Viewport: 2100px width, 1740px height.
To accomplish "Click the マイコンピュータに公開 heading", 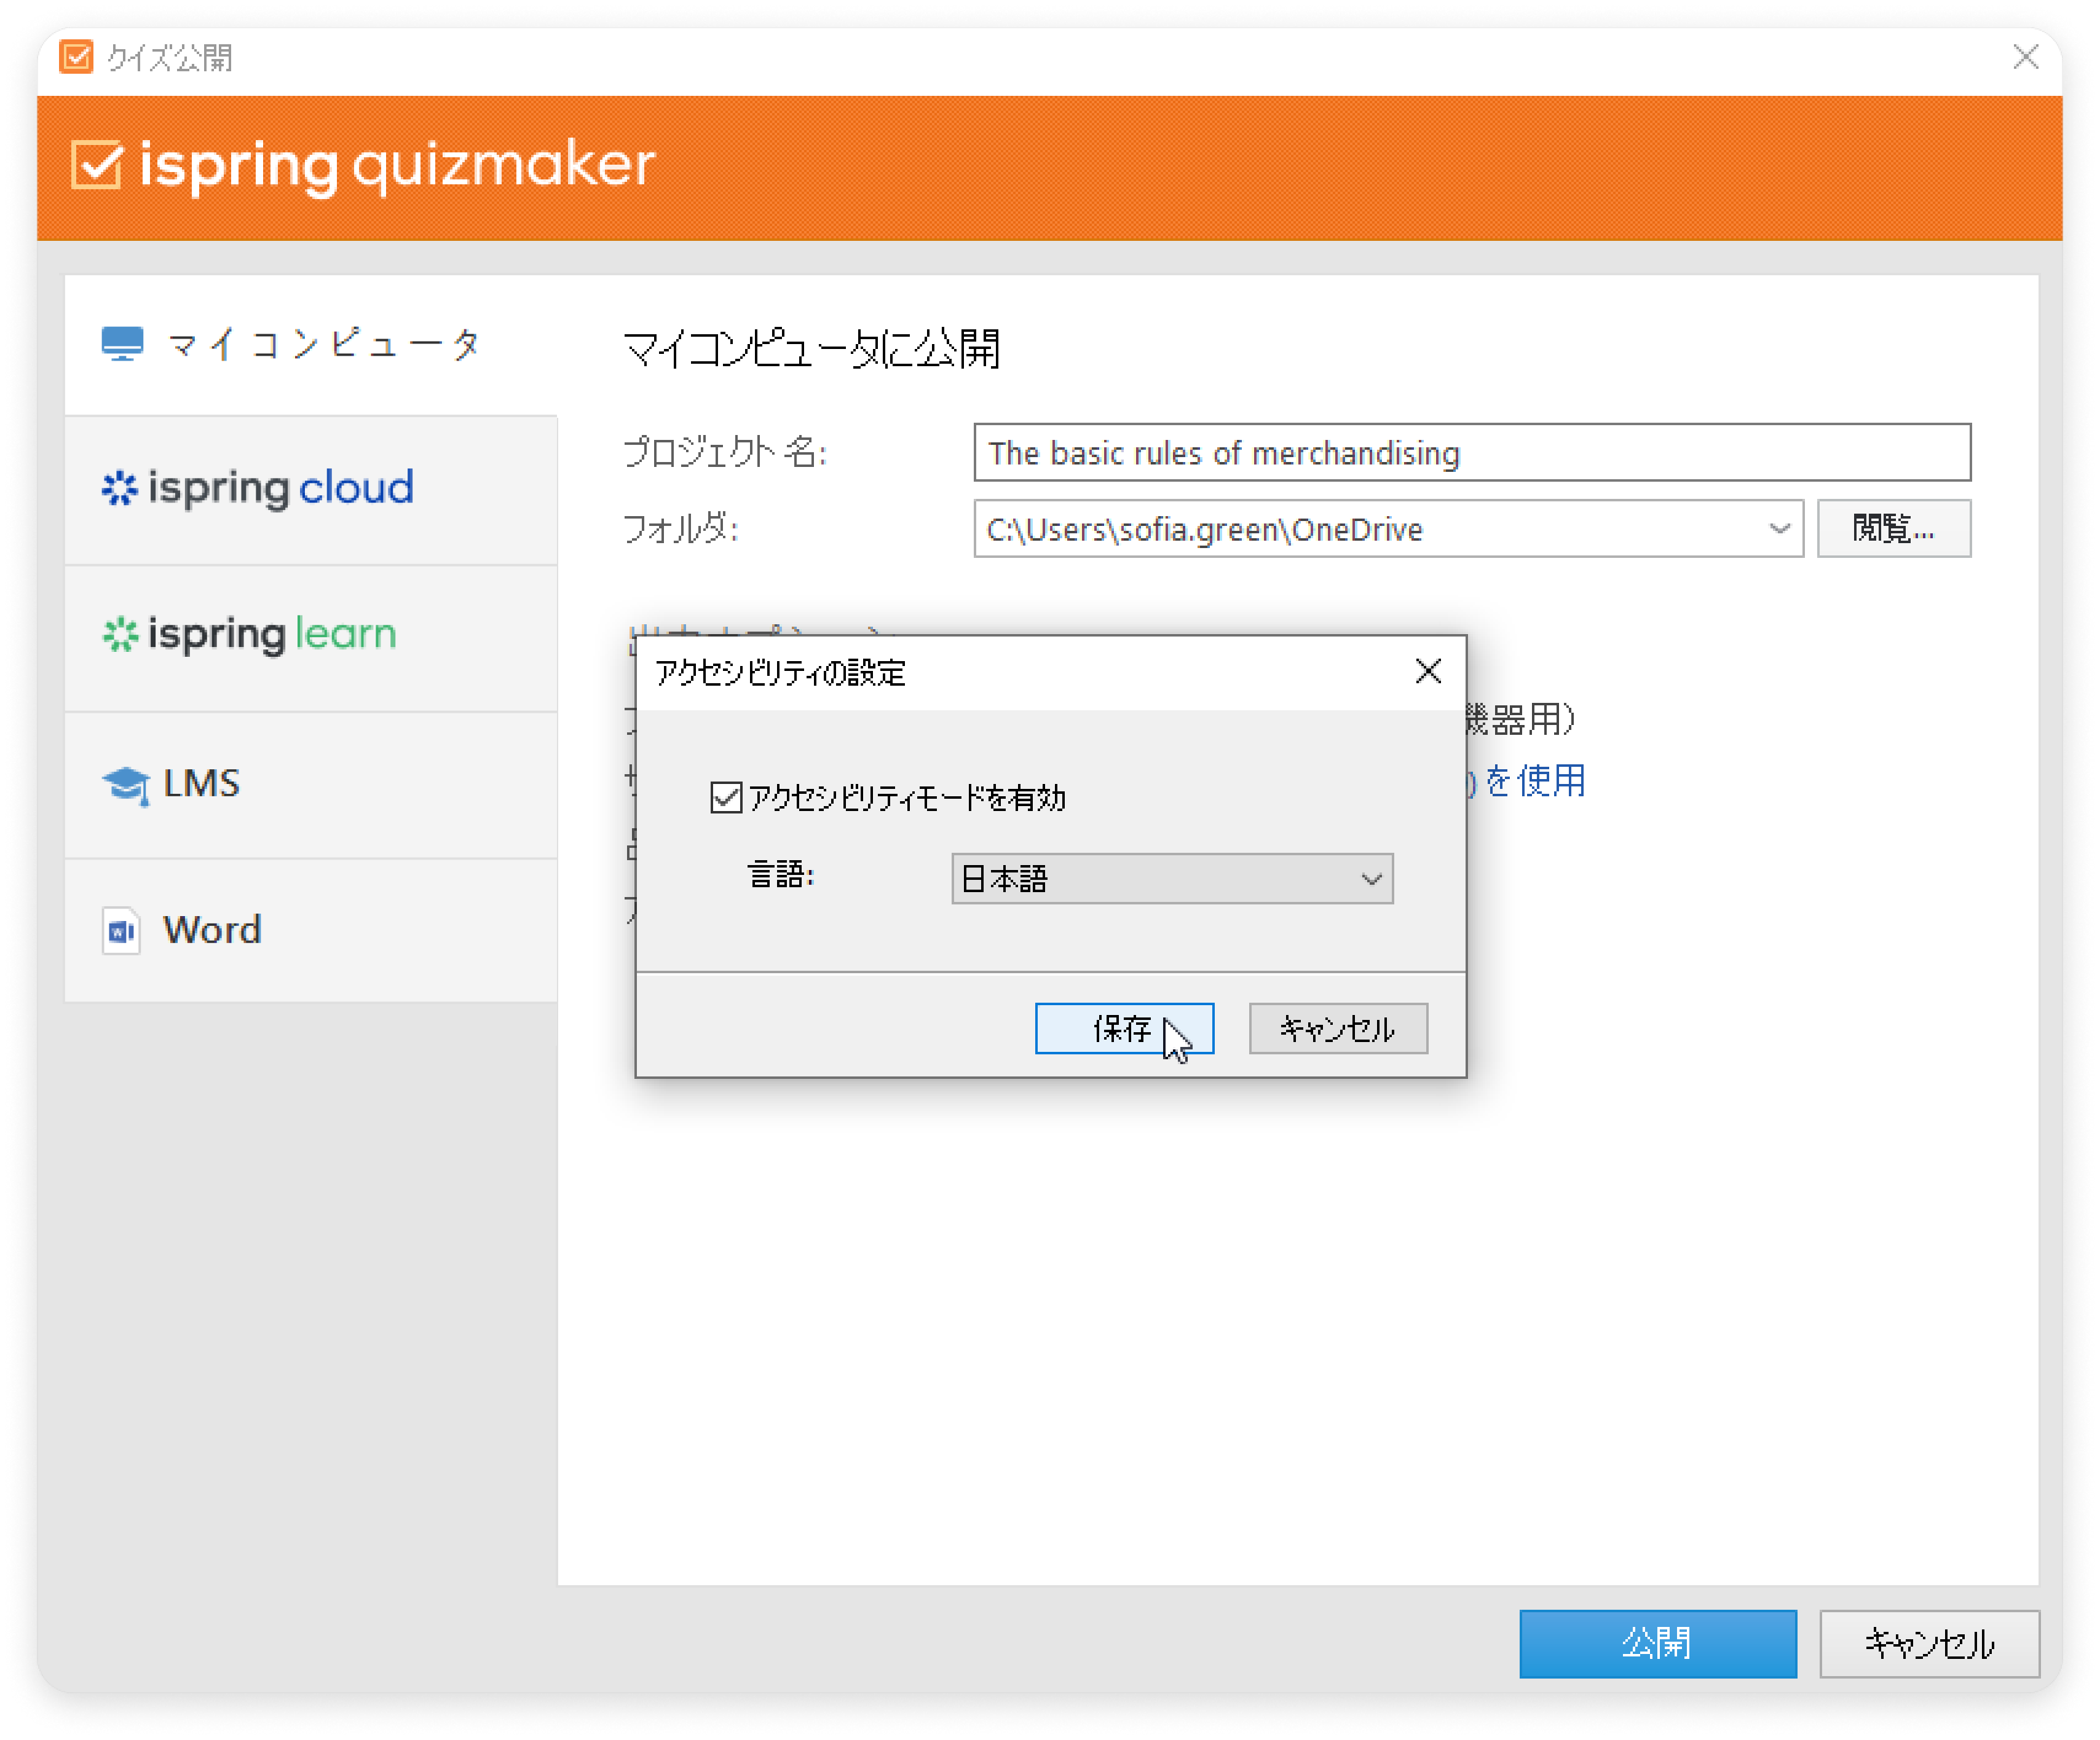I will [811, 350].
